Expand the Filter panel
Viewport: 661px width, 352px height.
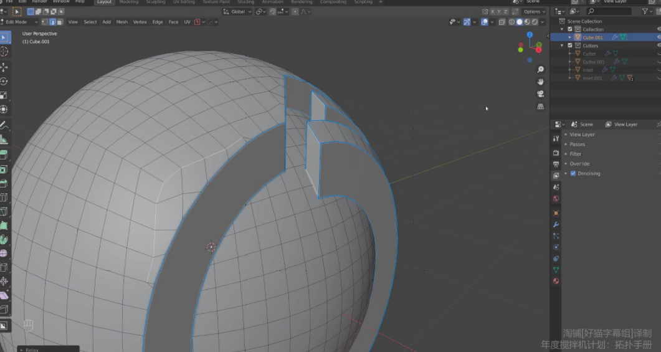566,154
